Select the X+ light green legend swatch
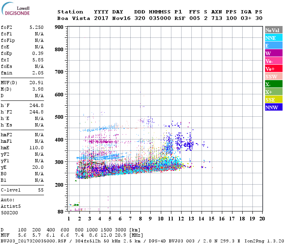 [x=274, y=91]
